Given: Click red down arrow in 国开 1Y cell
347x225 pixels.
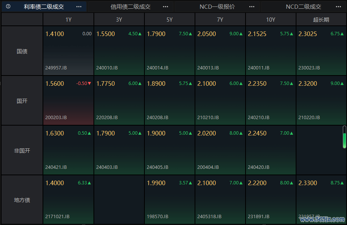Looking at the screenshot, I should (89, 83).
